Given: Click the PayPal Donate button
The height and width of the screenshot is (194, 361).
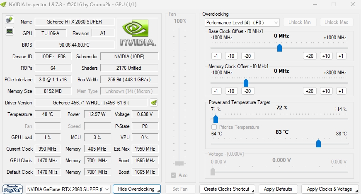Looking at the screenshot, I should 13,189.
